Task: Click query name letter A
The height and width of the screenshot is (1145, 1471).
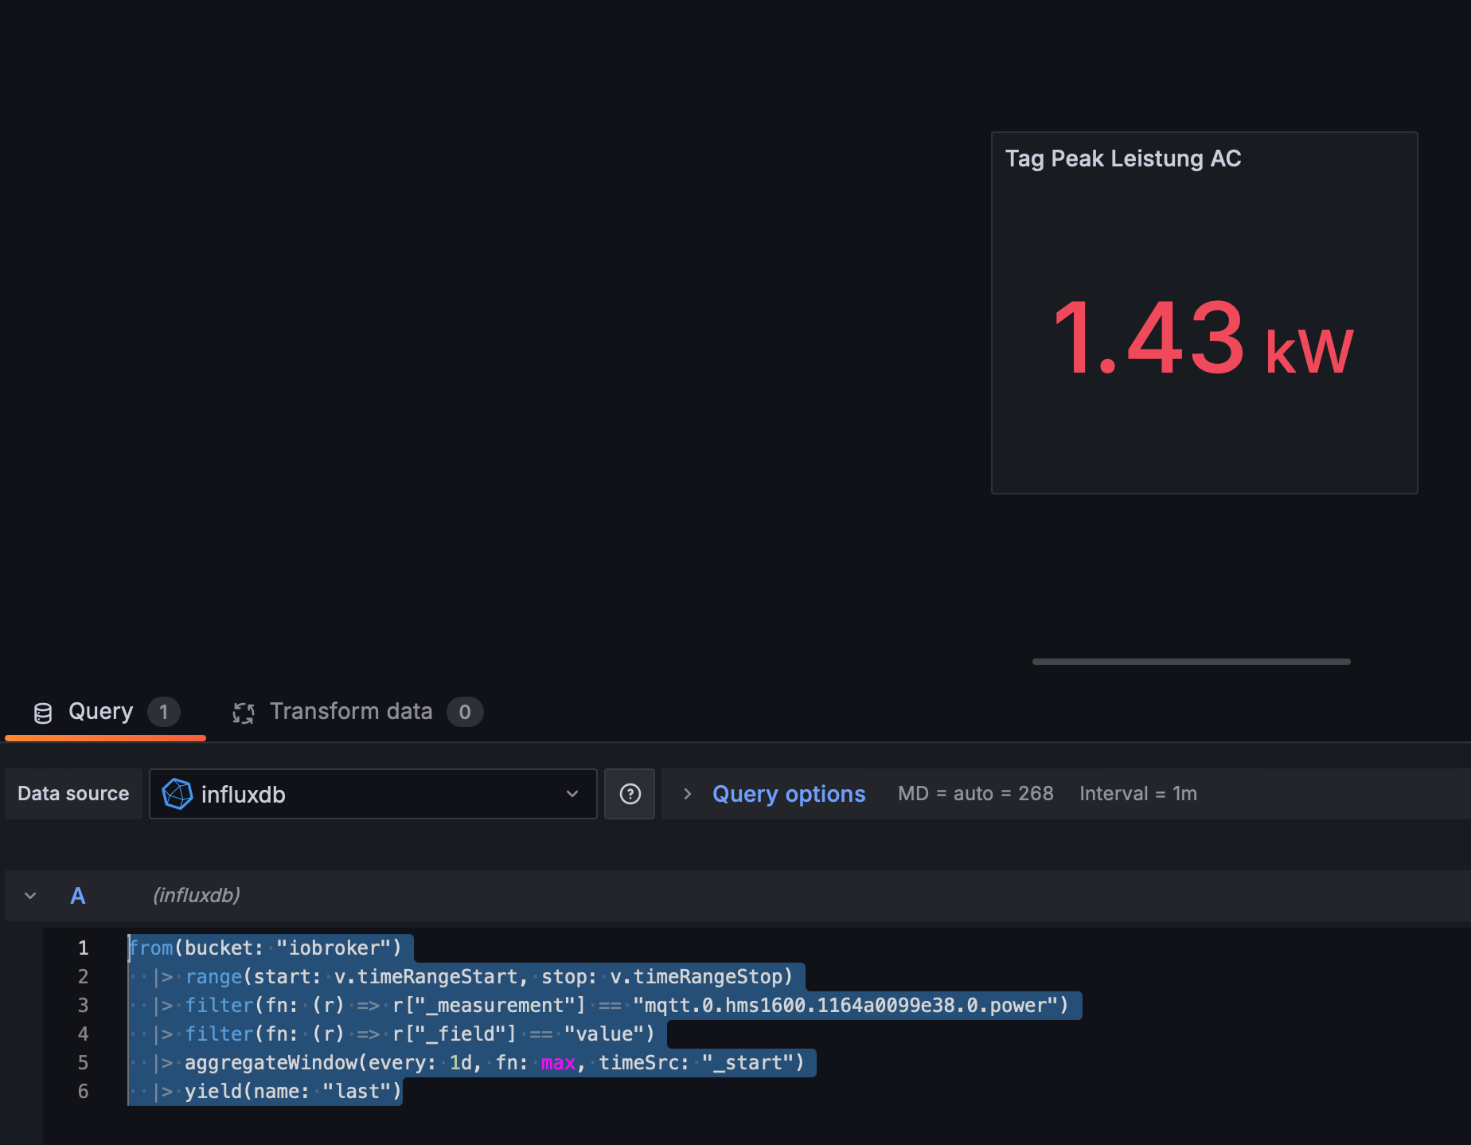Action: pyautogui.click(x=78, y=896)
